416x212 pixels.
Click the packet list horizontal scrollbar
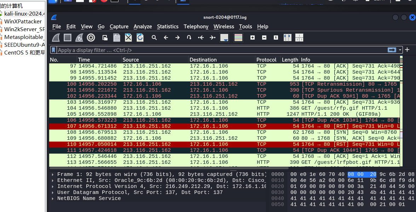tap(169, 168)
